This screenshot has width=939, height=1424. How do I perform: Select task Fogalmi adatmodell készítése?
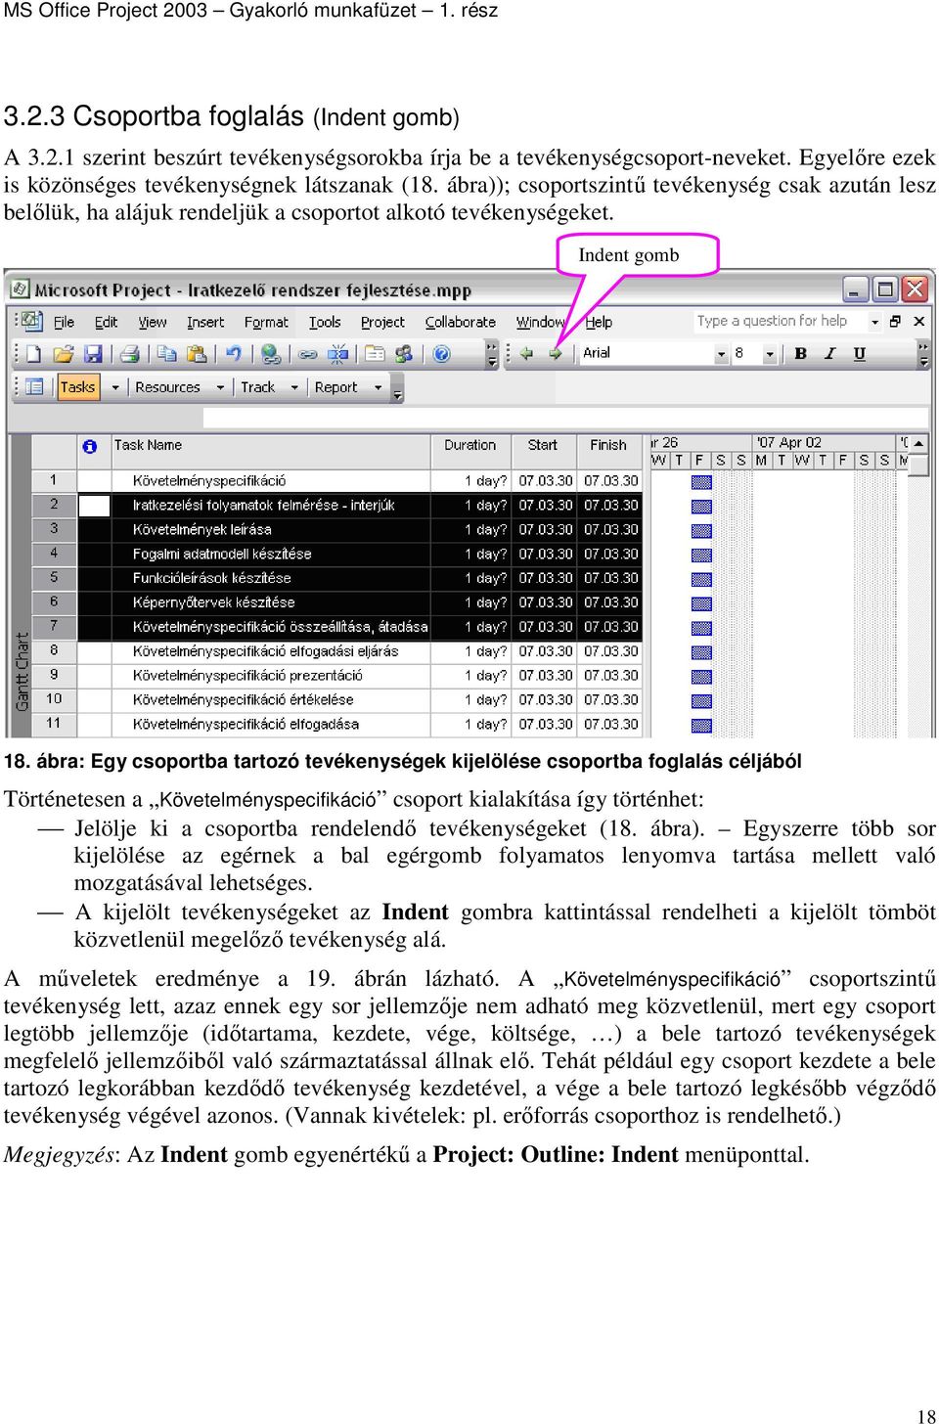pyautogui.click(x=222, y=554)
